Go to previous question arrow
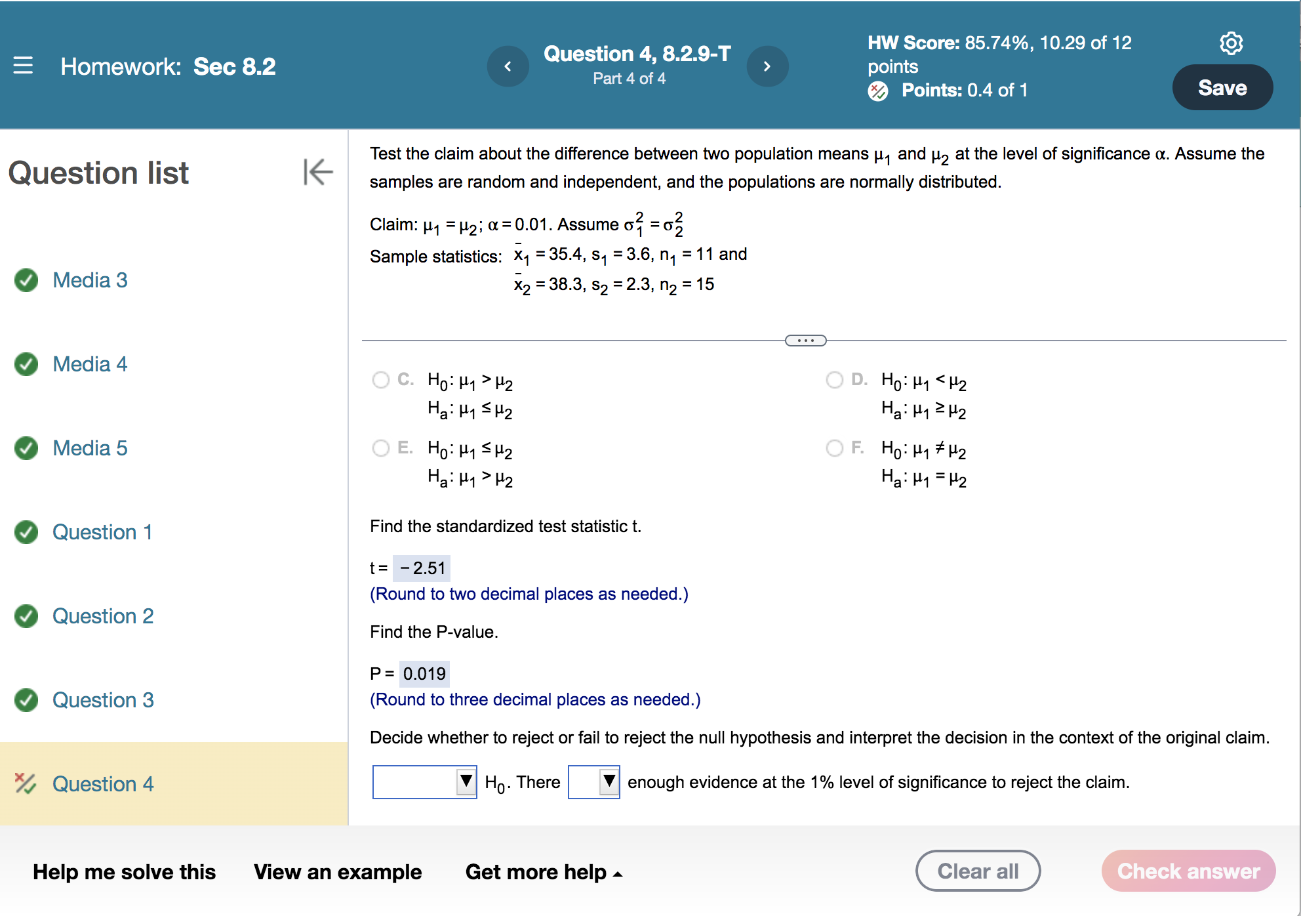This screenshot has width=1301, height=916. pos(508,66)
